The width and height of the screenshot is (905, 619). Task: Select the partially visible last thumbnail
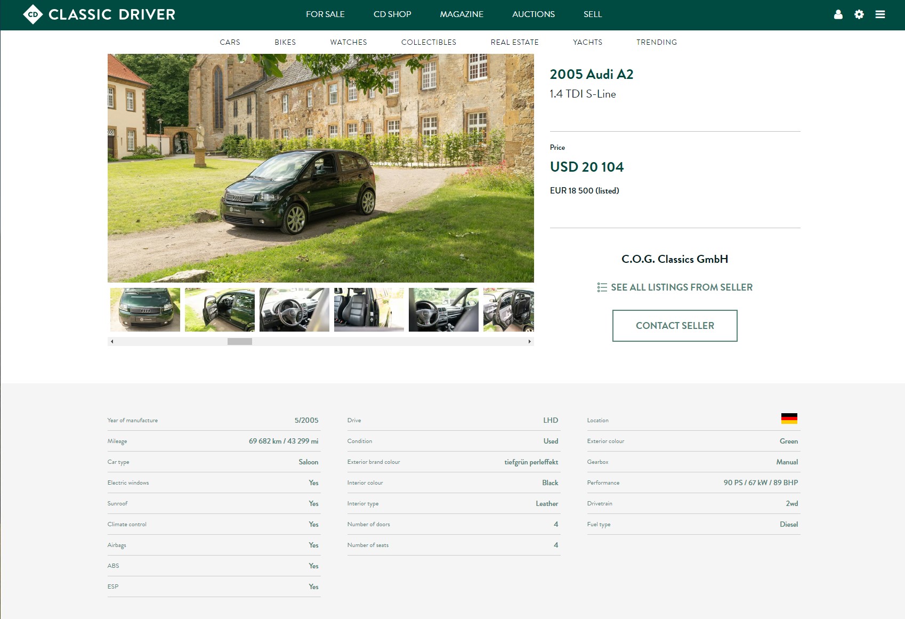click(x=508, y=310)
